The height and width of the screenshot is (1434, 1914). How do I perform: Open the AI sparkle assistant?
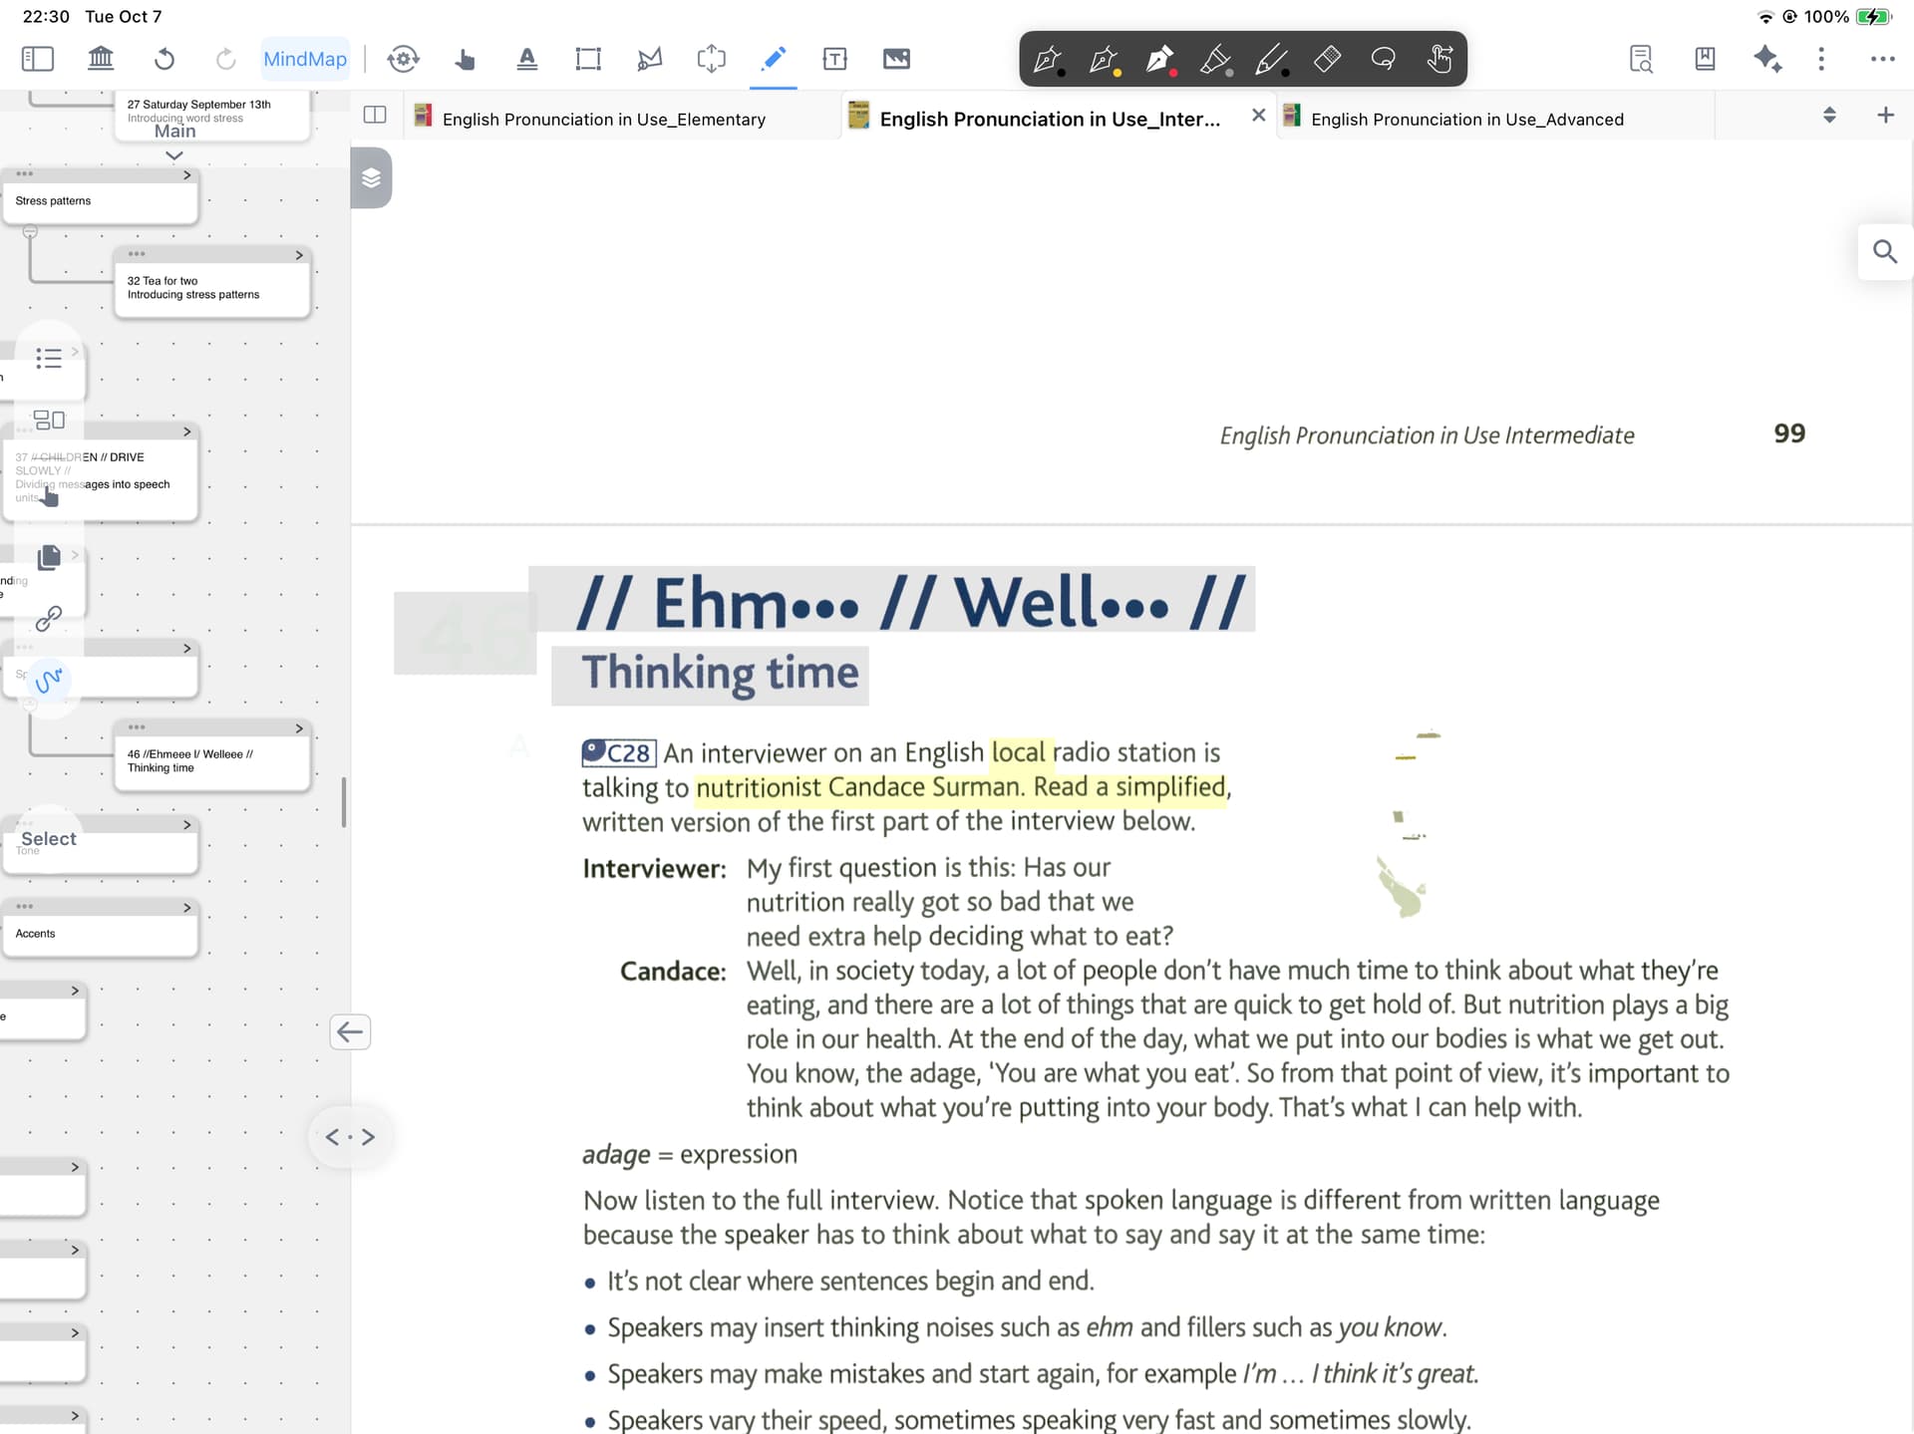1767,59
